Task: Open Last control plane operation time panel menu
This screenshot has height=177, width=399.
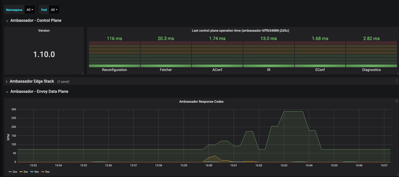Action: point(240,30)
